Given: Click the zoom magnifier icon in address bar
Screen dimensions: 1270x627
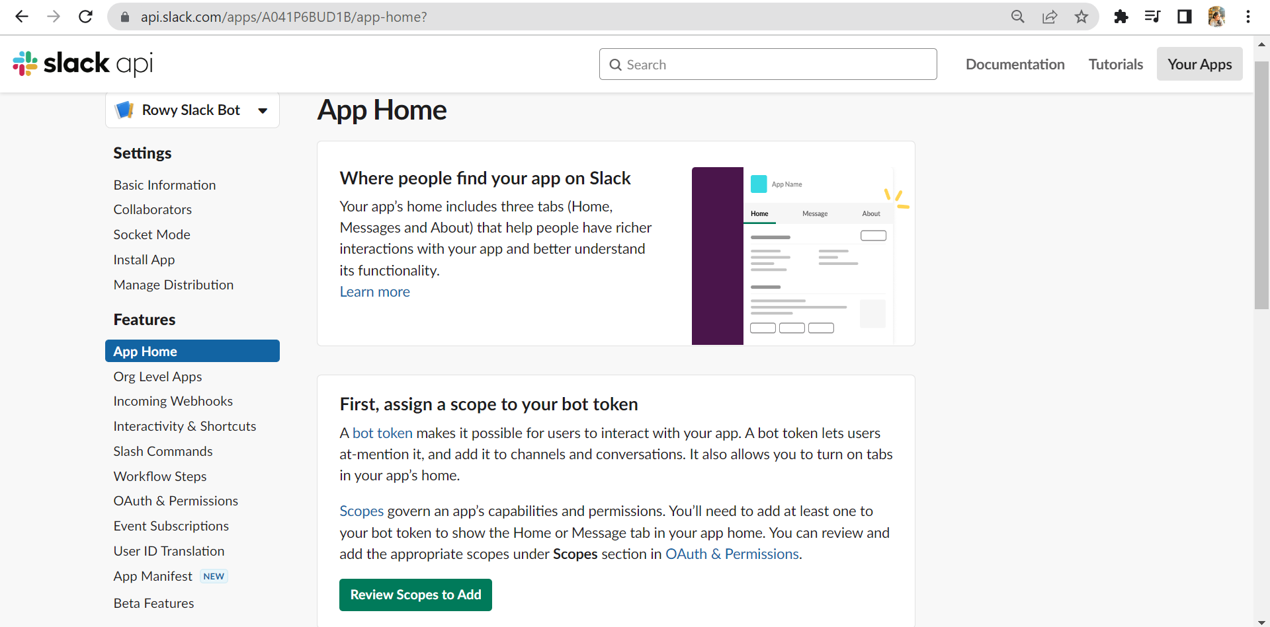Looking at the screenshot, I should [x=1018, y=17].
